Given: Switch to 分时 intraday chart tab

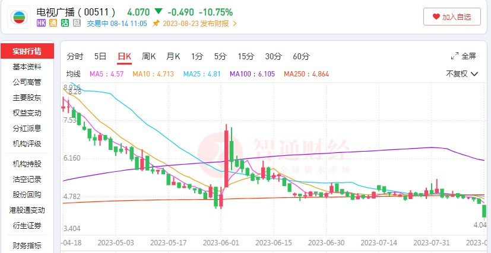Looking at the screenshot, I should pos(75,56).
